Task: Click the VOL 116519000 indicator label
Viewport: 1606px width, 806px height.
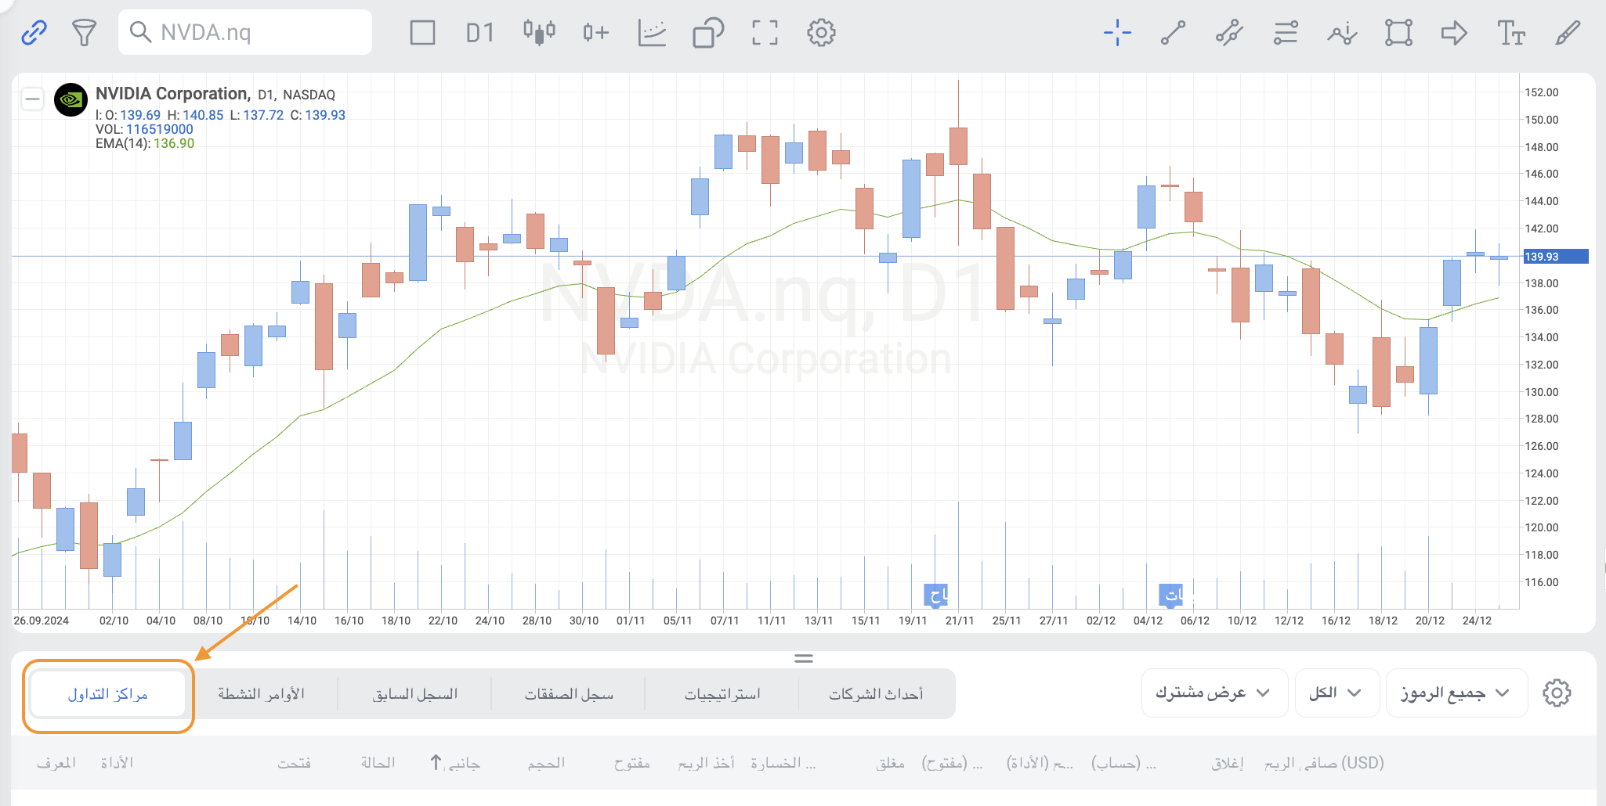Action: (x=144, y=129)
